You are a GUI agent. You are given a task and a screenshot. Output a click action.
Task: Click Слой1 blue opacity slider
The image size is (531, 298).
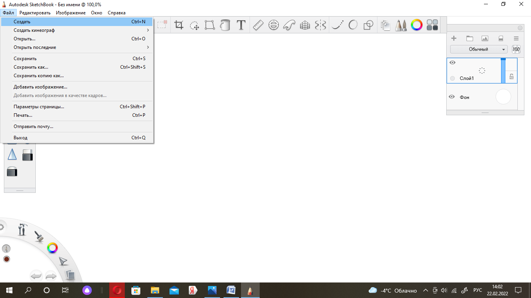[x=503, y=71]
